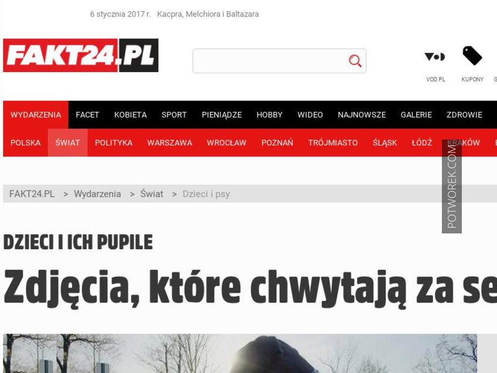The image size is (497, 373).
Task: Open the Kupony tag icon
Action: [x=472, y=56]
